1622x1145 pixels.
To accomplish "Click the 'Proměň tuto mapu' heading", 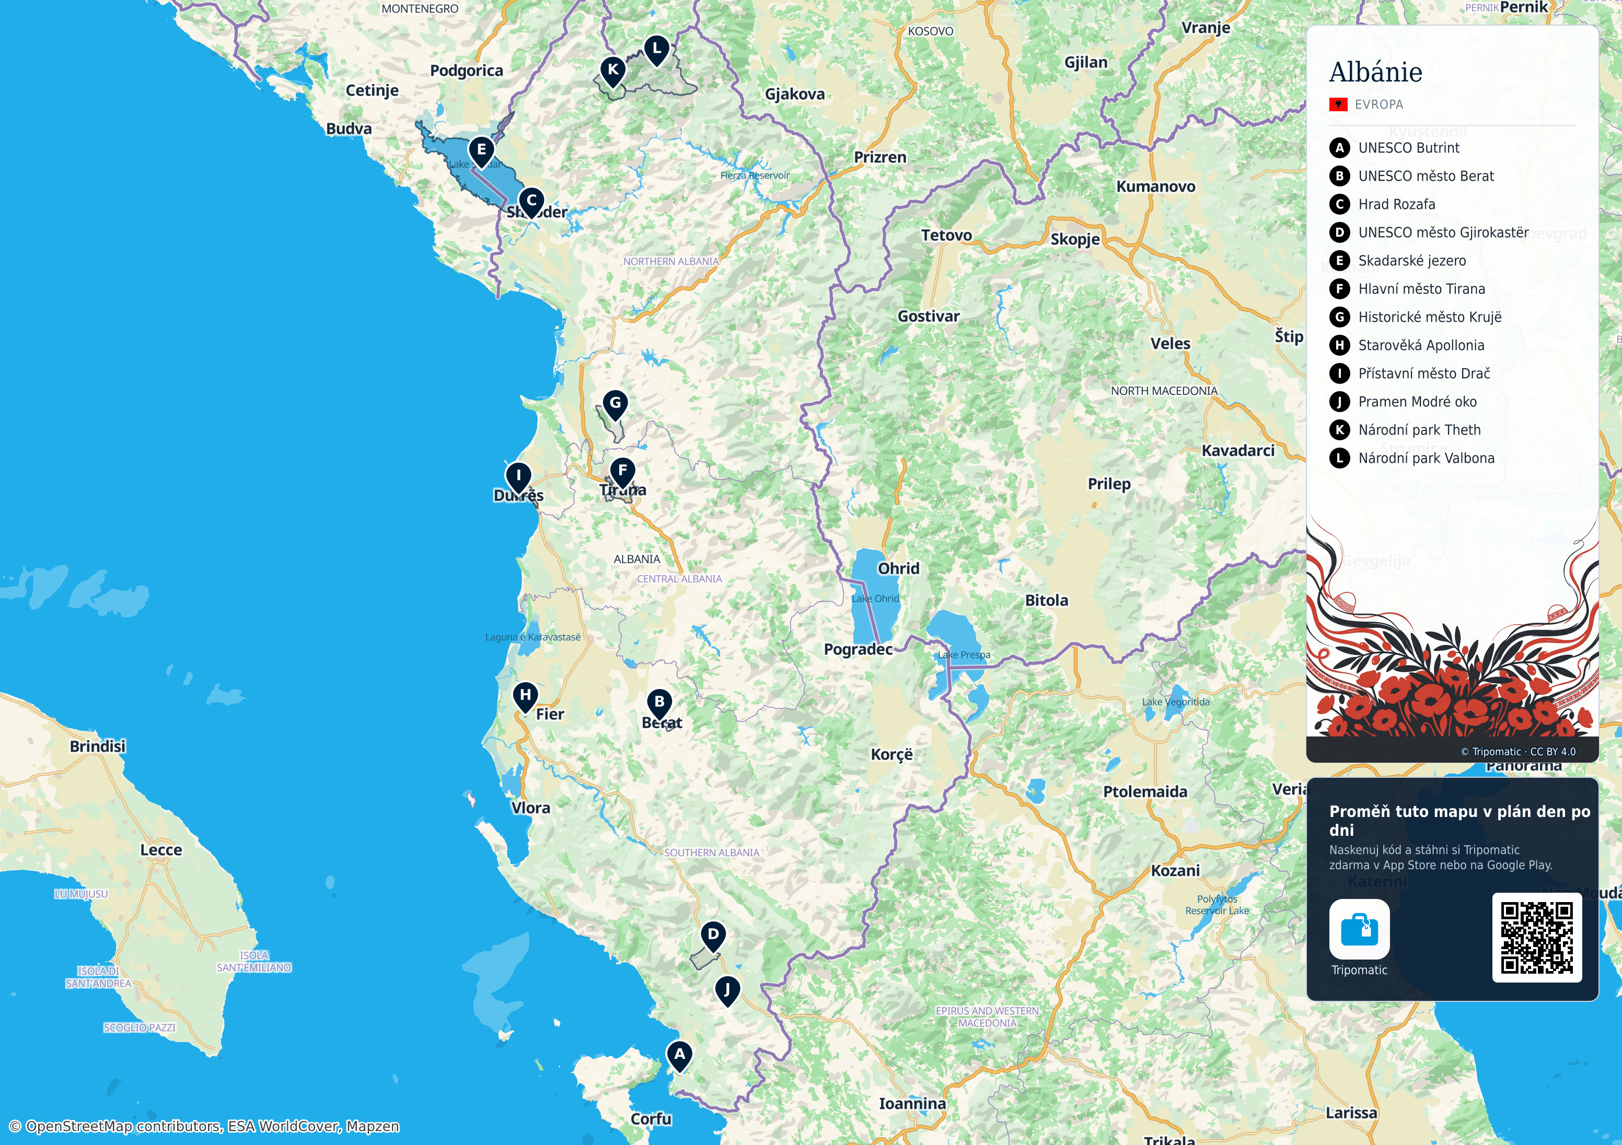I will pyautogui.click(x=1459, y=820).
